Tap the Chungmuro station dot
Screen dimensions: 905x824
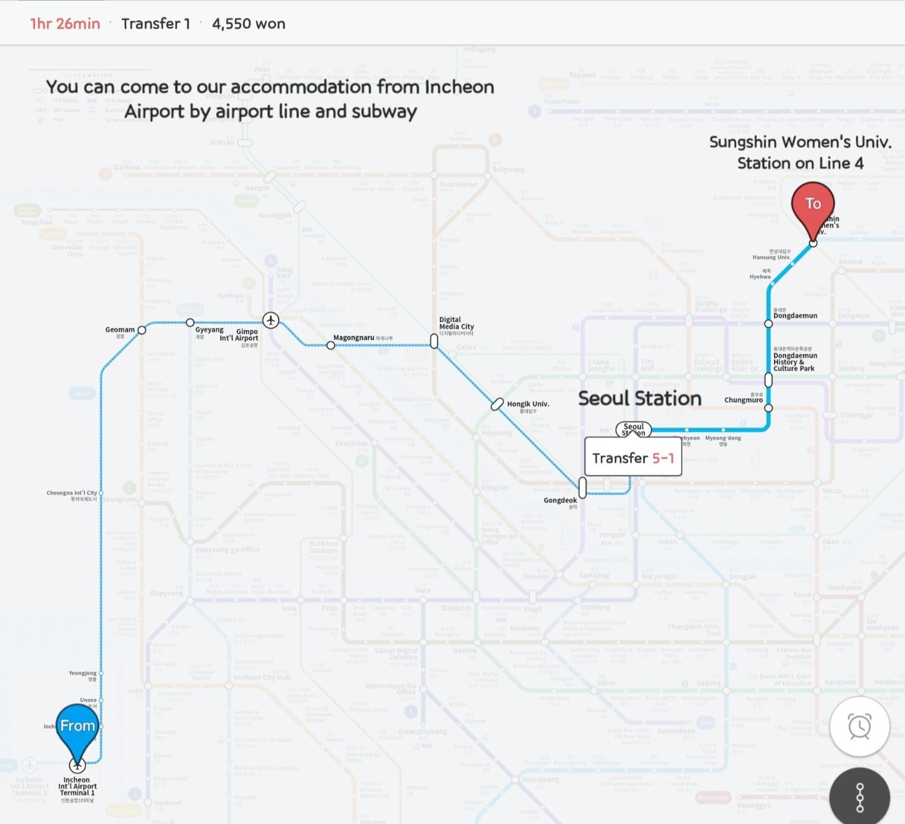click(x=769, y=408)
